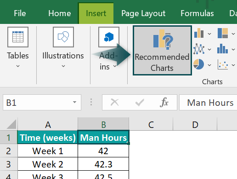Switch to the Home ribbon tab
Image resolution: width=237 pixels, height=179 pixels.
(x=60, y=13)
